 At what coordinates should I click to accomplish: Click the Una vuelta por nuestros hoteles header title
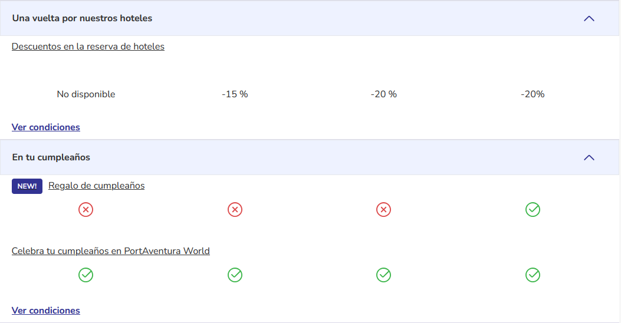[x=82, y=18]
